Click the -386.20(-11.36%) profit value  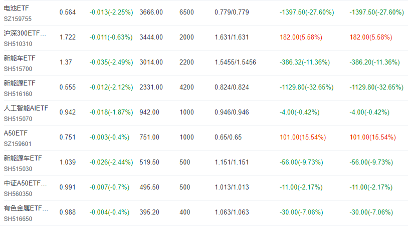(x=374, y=62)
